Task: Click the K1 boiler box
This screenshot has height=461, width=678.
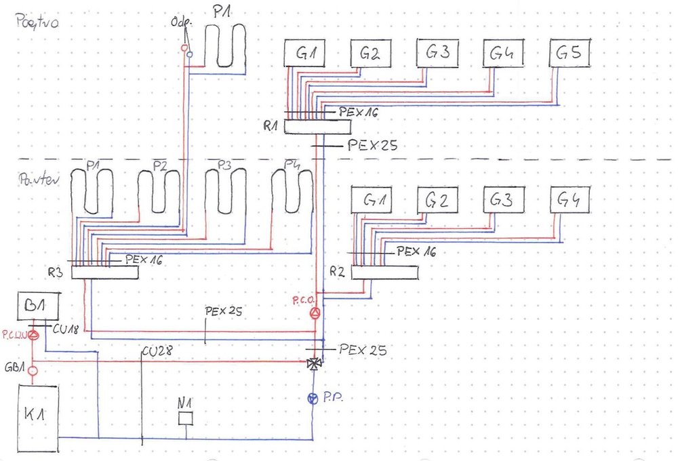Action: point(38,417)
